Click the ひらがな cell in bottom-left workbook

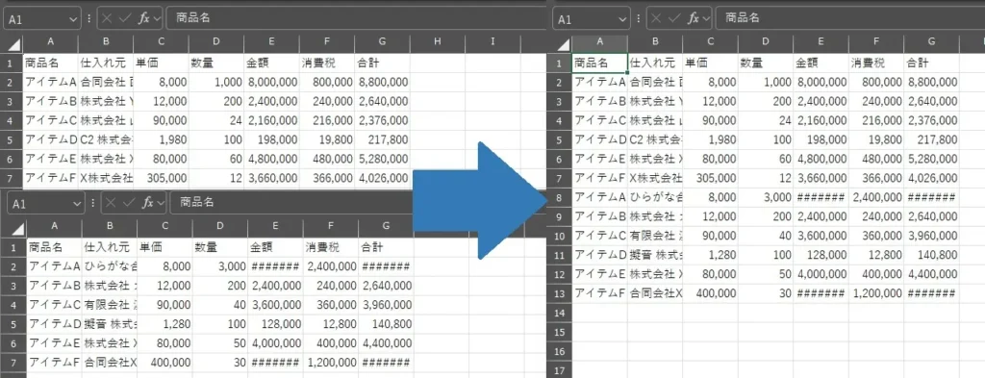click(110, 266)
